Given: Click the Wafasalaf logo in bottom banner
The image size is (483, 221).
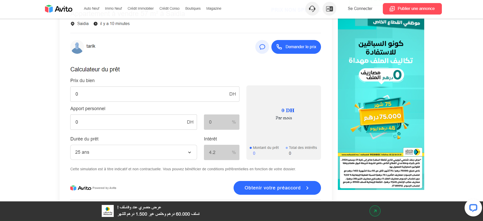Looking at the screenshot, I should [x=108, y=211].
